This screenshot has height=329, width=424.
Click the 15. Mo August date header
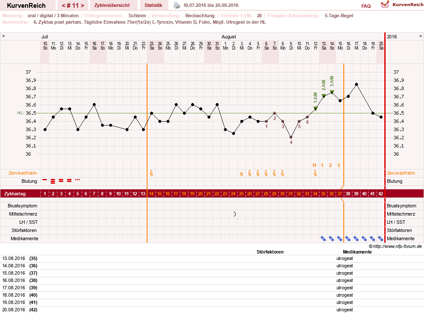340,46
